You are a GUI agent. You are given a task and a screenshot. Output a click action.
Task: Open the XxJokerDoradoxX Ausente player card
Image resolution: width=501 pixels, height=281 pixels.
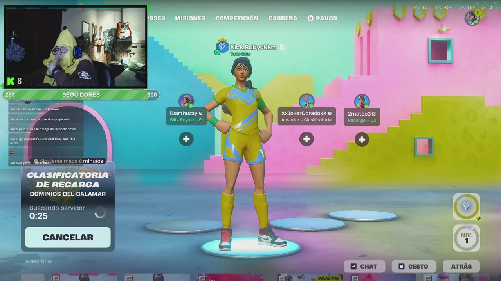click(x=306, y=116)
